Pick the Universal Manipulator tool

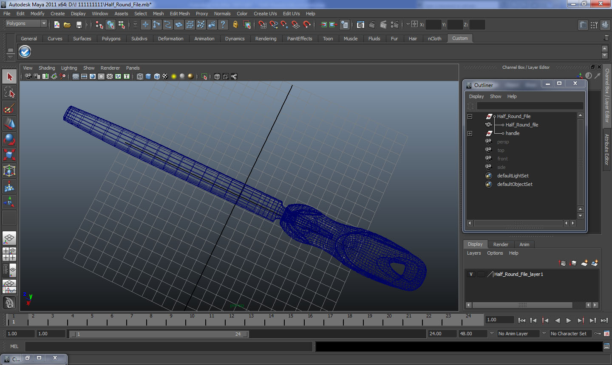click(x=9, y=171)
